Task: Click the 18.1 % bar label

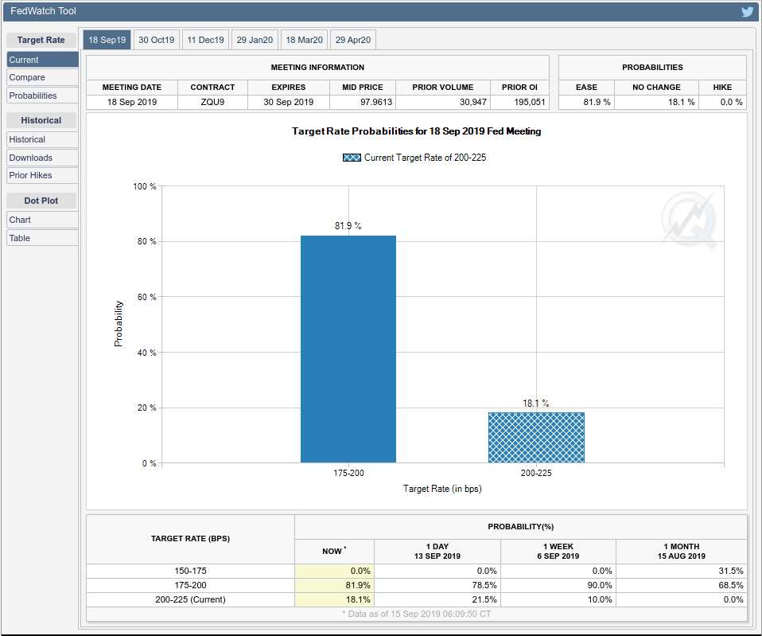Action: click(536, 404)
